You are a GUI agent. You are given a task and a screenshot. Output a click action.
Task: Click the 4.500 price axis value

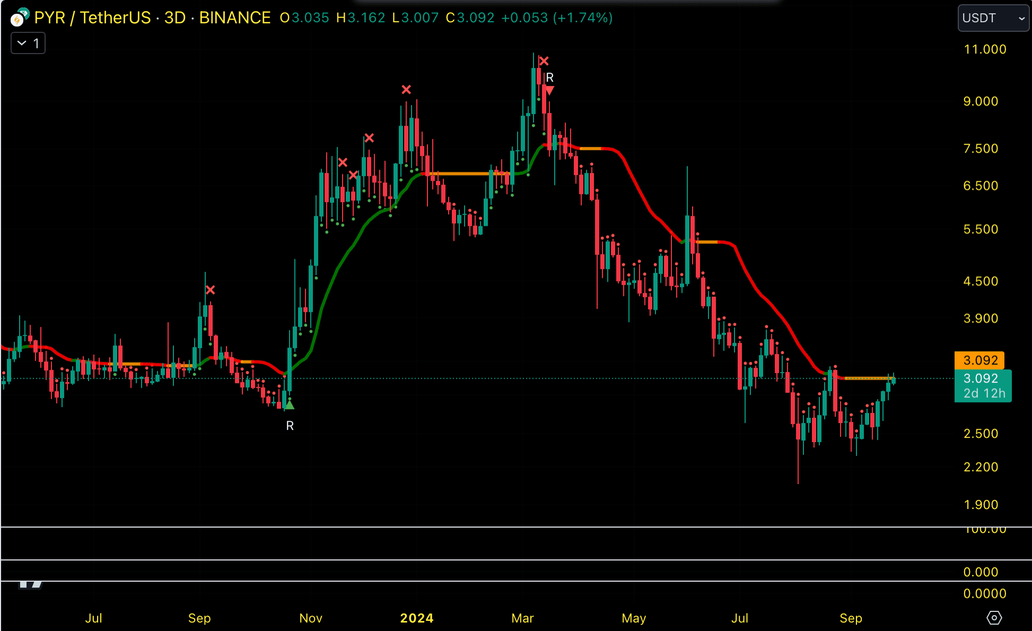pos(981,281)
